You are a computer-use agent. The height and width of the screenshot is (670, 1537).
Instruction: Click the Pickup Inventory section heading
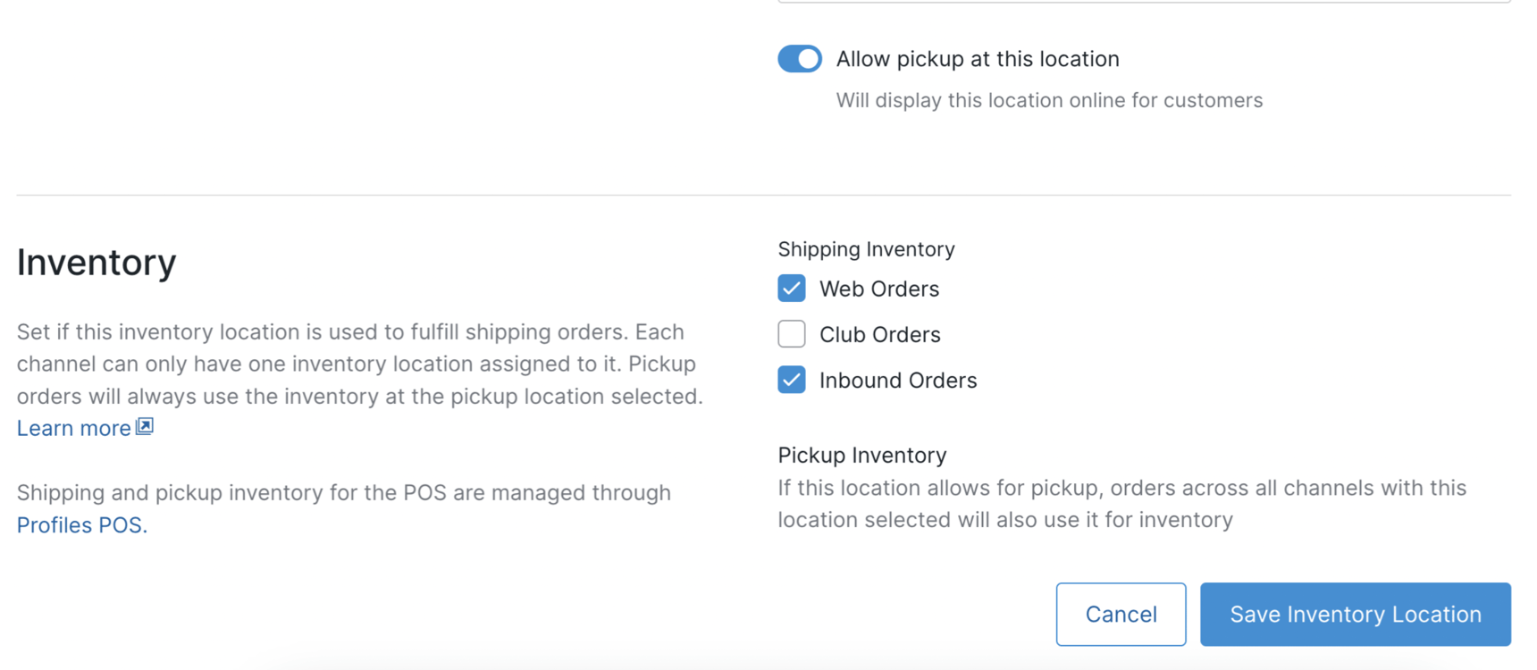click(x=861, y=455)
